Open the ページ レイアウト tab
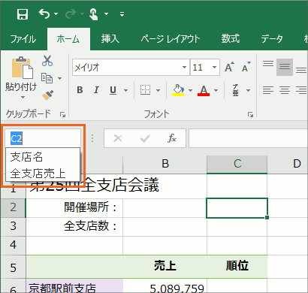Screen dimensions: 308x293 pos(171,39)
